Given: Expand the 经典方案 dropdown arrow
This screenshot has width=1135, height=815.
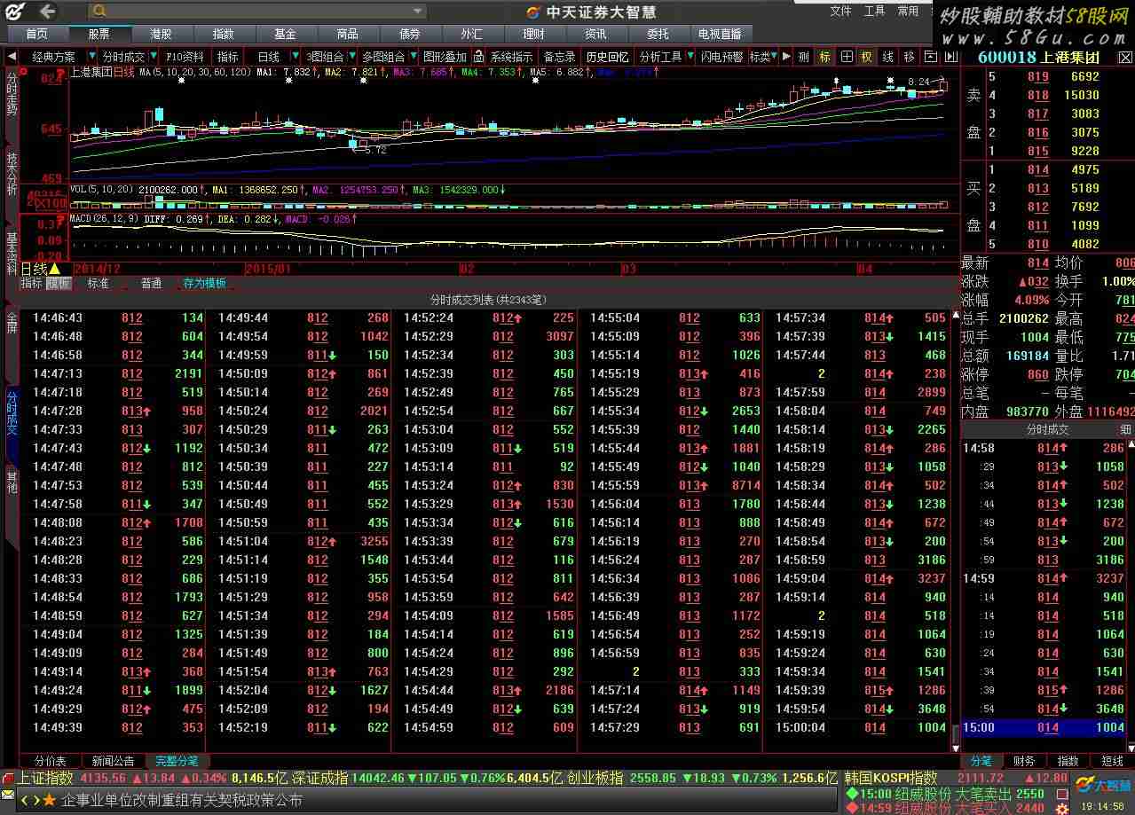Looking at the screenshot, I should coord(92,56).
